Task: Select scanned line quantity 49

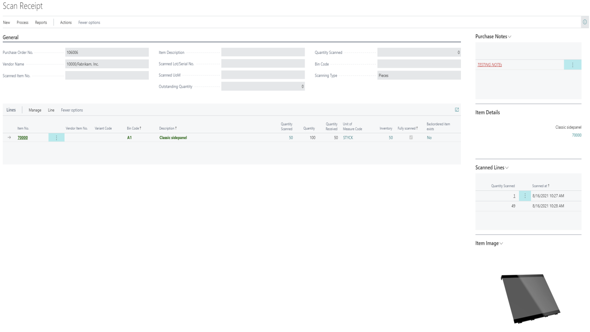Action: (x=513, y=206)
